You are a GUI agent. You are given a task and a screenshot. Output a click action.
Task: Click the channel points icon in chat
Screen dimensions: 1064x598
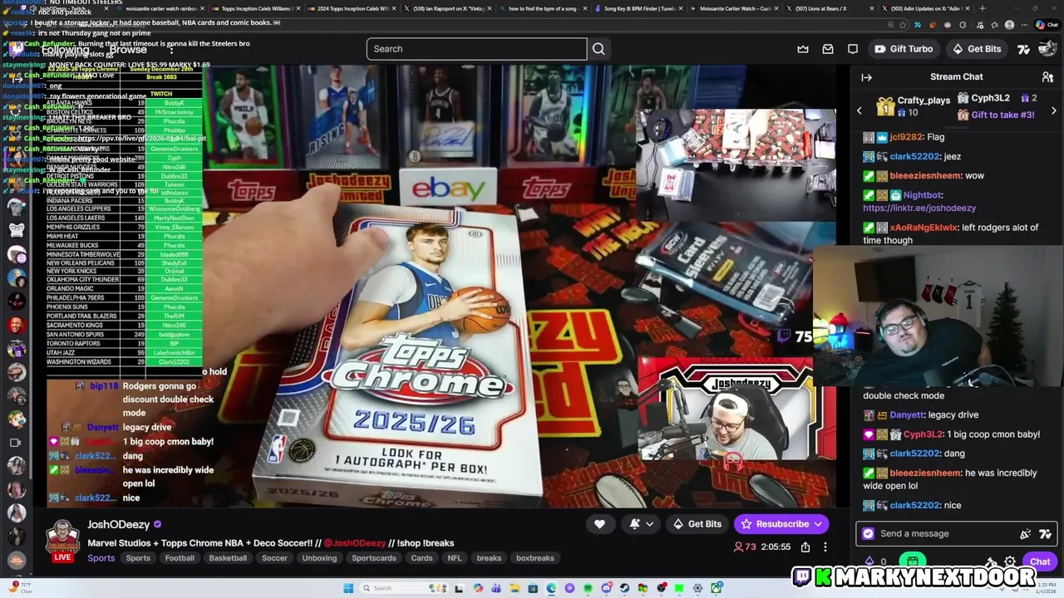(x=913, y=562)
